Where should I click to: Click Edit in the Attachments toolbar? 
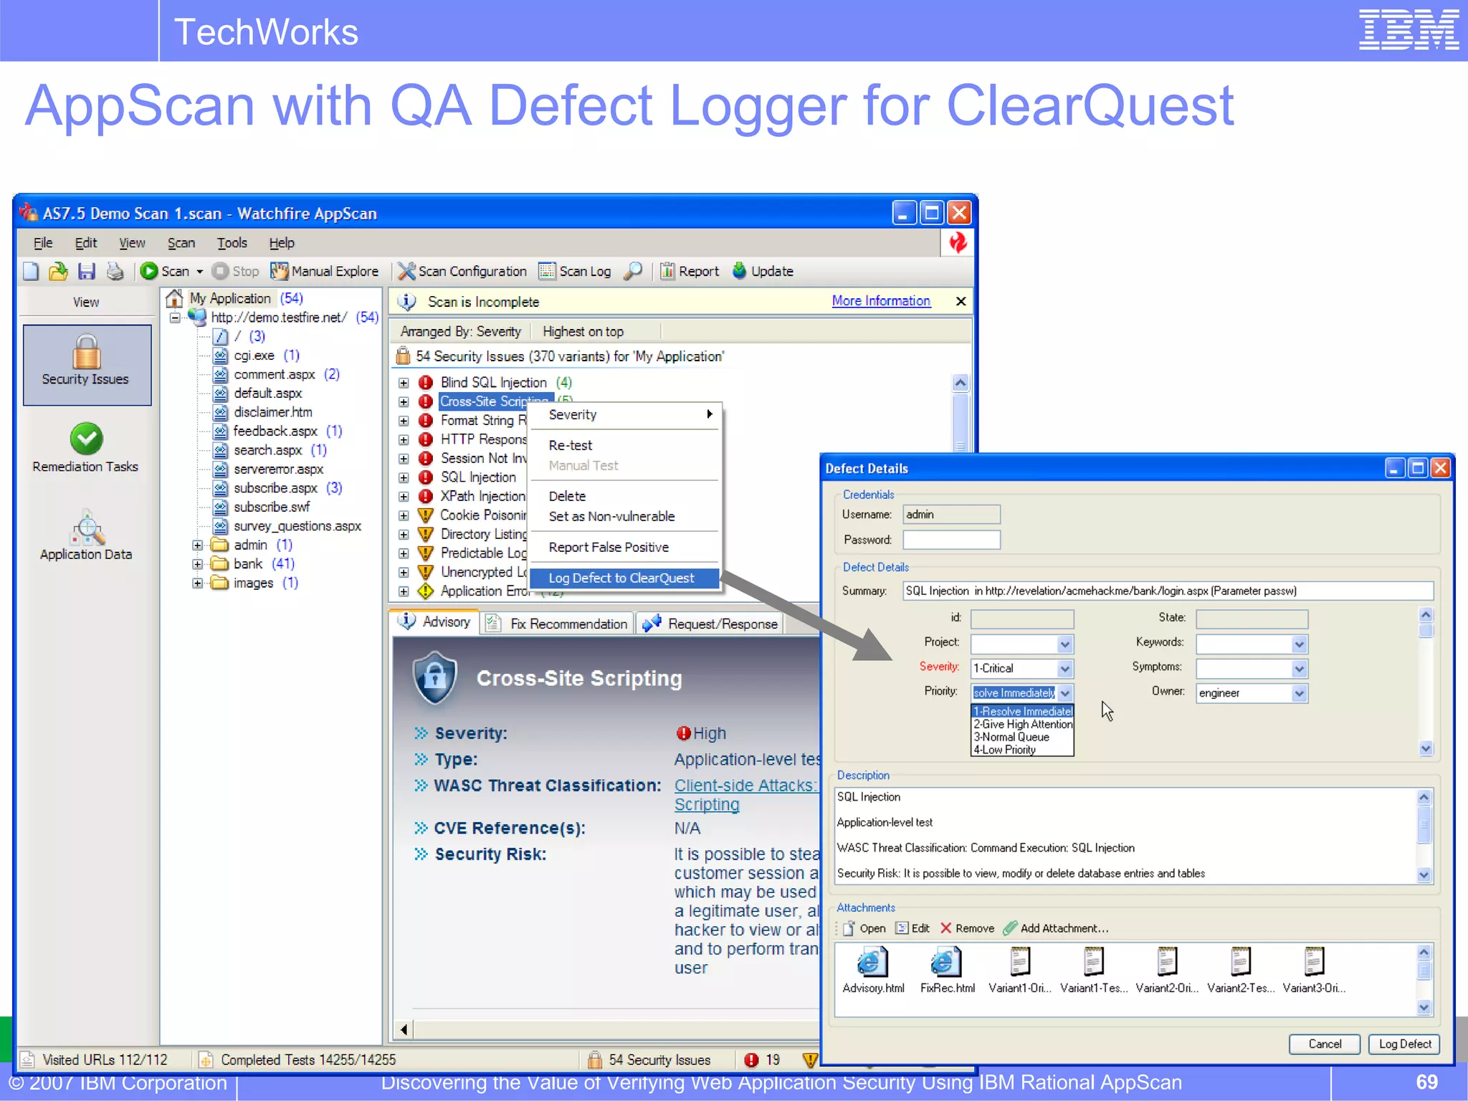point(912,928)
